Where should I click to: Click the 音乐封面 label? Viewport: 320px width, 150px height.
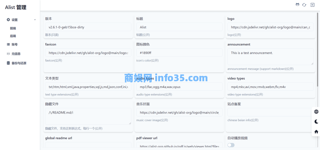click(143, 104)
